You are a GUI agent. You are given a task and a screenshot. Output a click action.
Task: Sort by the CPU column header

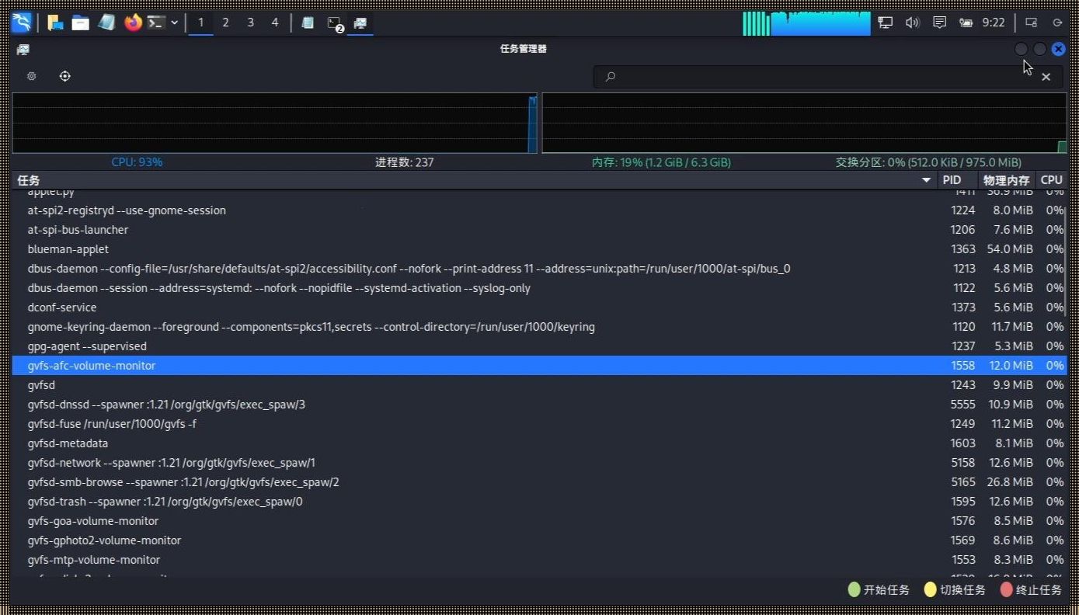click(1052, 180)
